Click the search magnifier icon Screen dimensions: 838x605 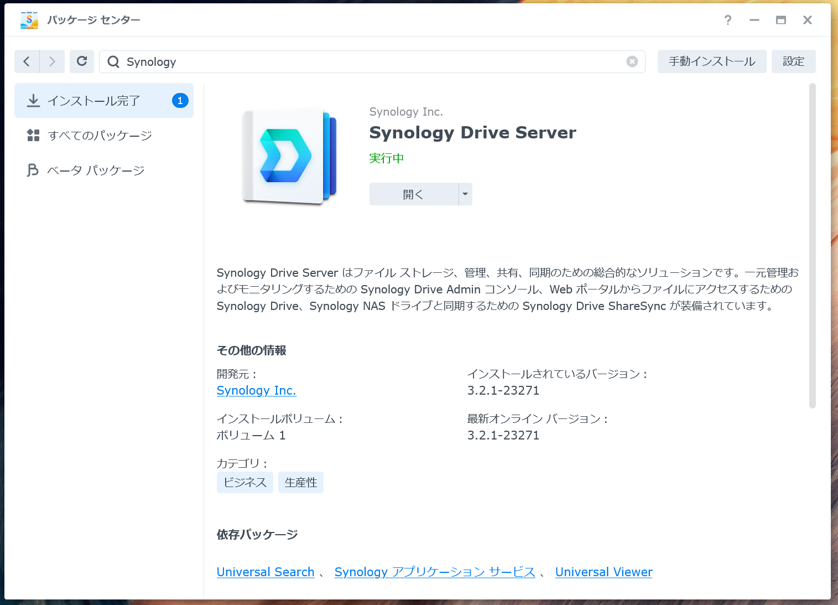pos(112,61)
